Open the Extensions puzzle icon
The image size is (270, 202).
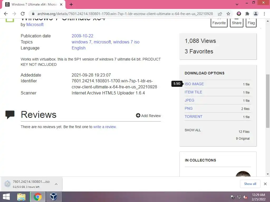pos(247,14)
